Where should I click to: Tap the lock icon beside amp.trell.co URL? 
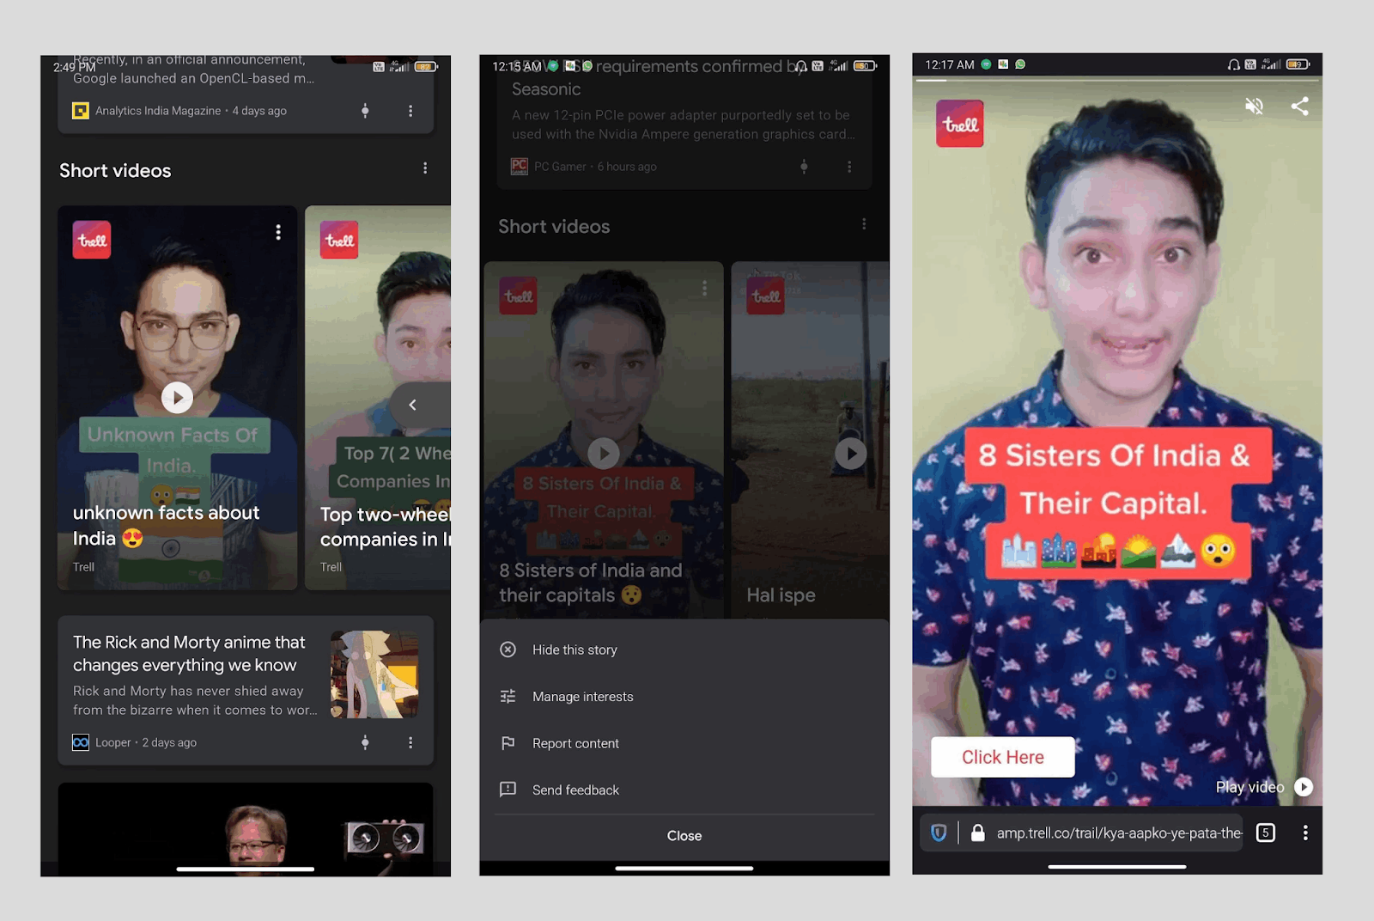tap(977, 833)
